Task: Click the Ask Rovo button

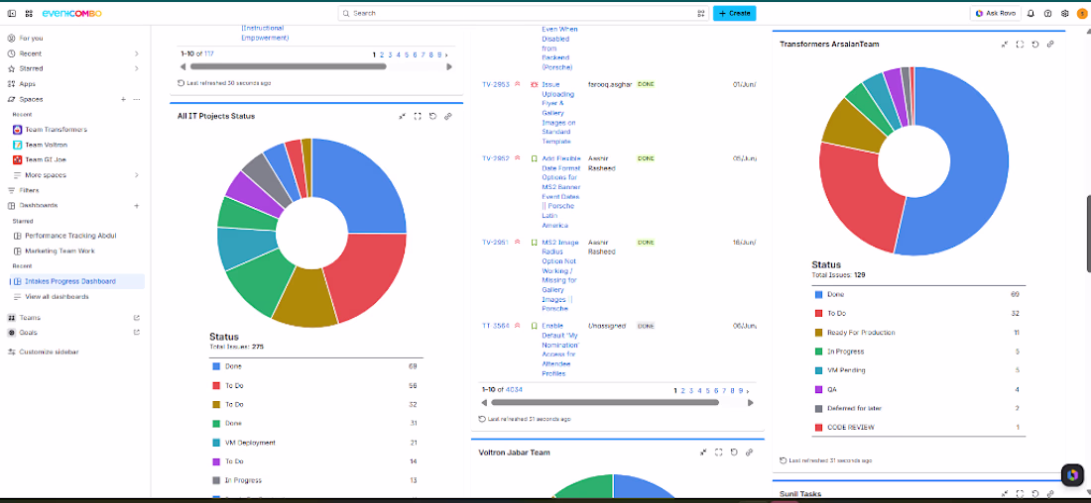Action: (995, 13)
